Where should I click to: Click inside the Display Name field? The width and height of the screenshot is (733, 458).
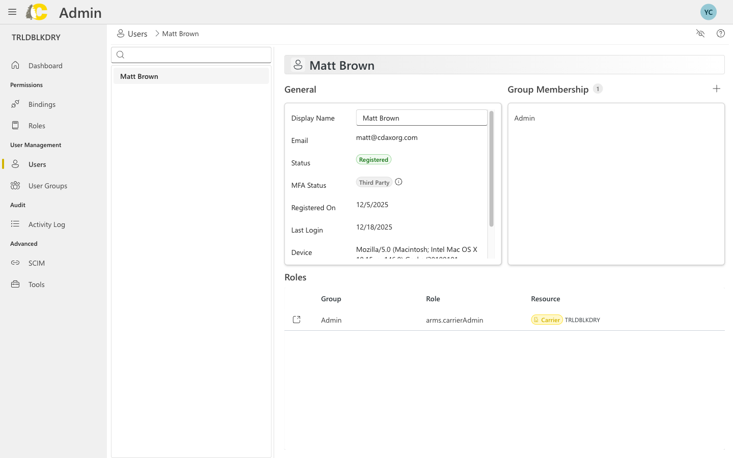[421, 118]
